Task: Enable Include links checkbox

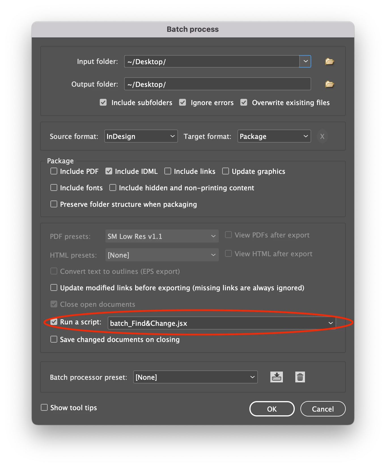Action: (168, 171)
